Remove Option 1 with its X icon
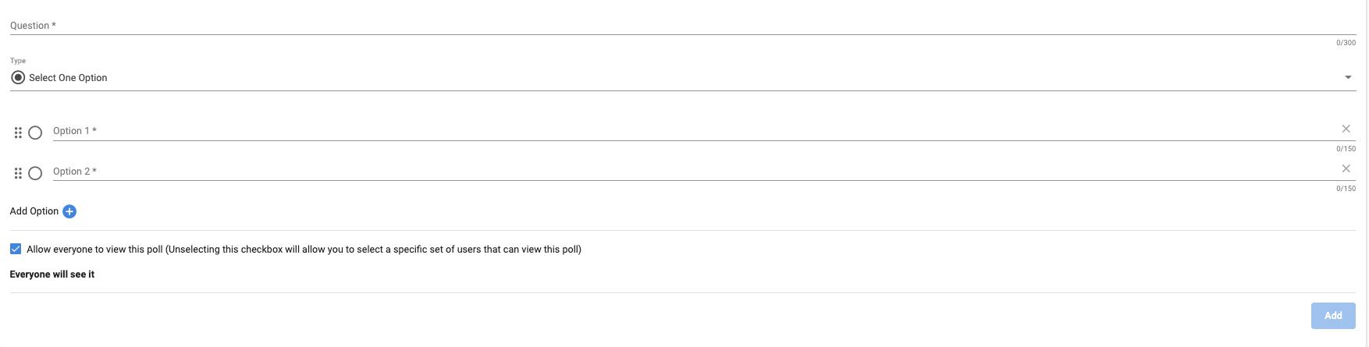 point(1346,129)
